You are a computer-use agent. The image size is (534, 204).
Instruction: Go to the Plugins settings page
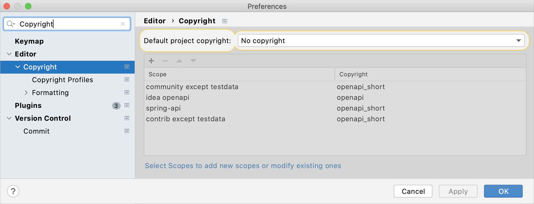point(28,105)
